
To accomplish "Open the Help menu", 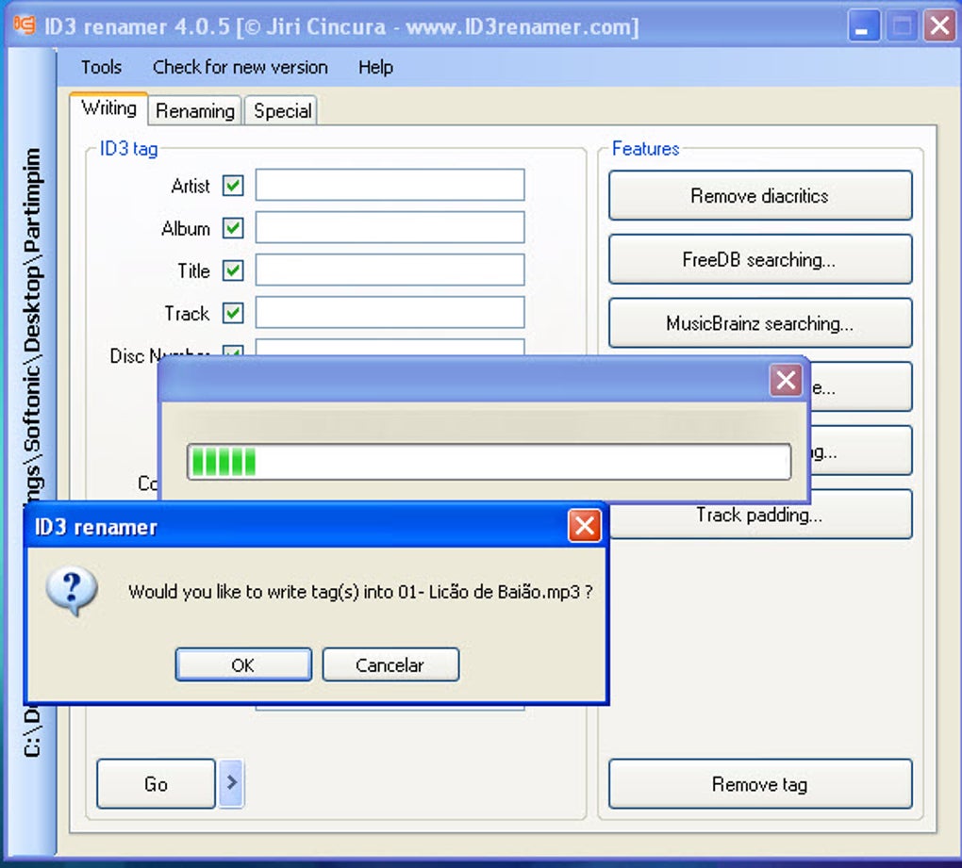I will [375, 67].
